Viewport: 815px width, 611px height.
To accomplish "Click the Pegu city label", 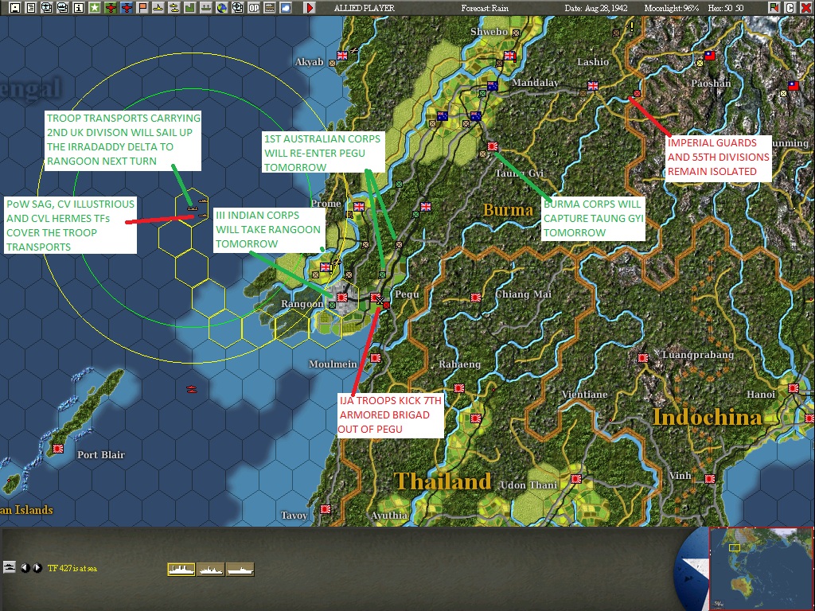I will pos(407,294).
